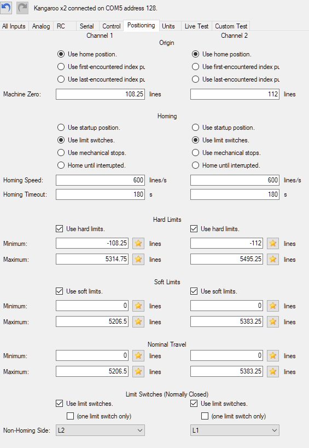Enable one limit switch only for Channel 1
309x448 pixels.
[x=70, y=416]
